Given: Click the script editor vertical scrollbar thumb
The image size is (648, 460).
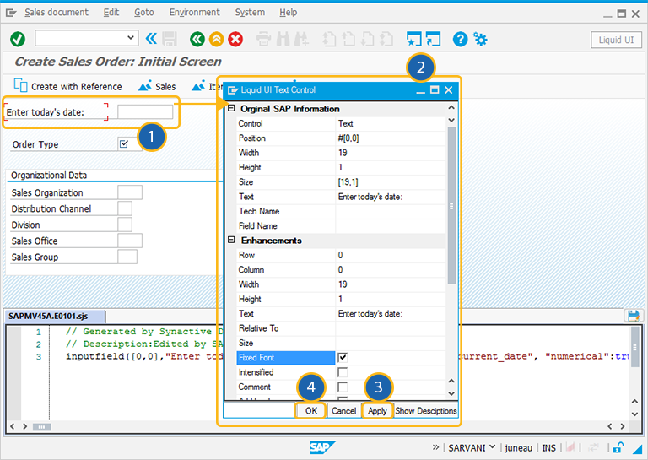Looking at the screenshot, I should (x=634, y=347).
